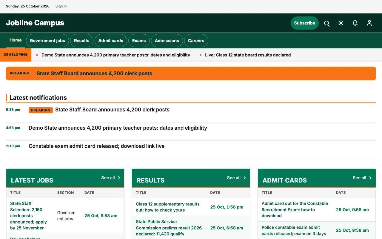Open notifications bell icon
Image resolution: width=382 pixels, height=239 pixels.
pos(355,23)
